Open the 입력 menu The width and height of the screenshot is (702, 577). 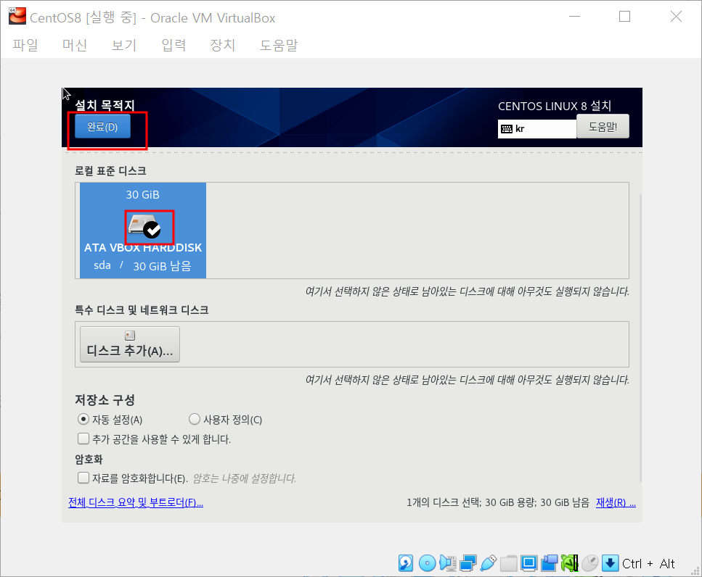point(174,45)
